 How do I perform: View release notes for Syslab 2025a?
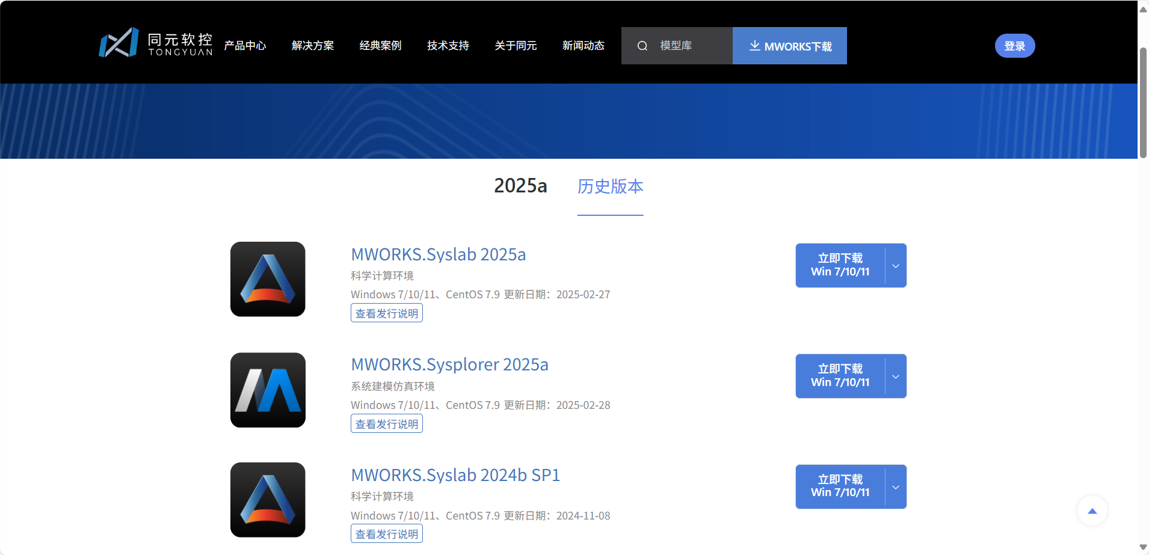(387, 313)
